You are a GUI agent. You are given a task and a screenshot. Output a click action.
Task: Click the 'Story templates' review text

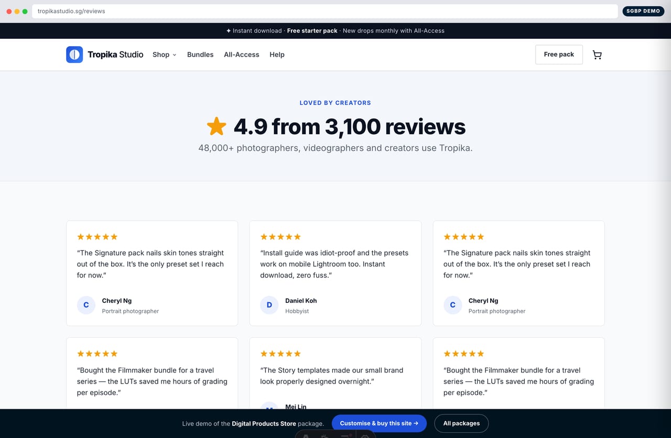332,376
